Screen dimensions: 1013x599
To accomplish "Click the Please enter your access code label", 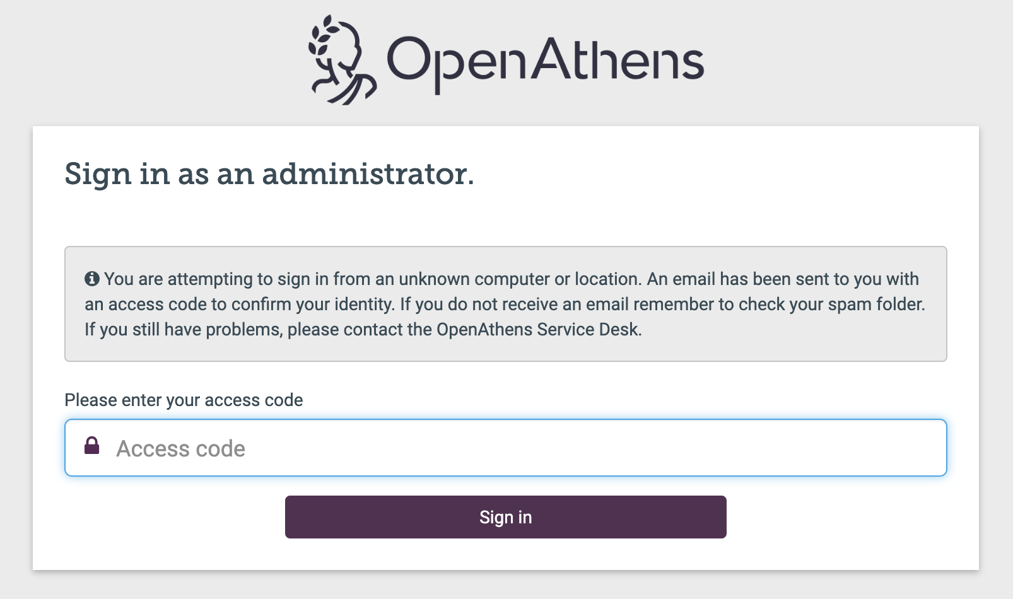I will (183, 399).
